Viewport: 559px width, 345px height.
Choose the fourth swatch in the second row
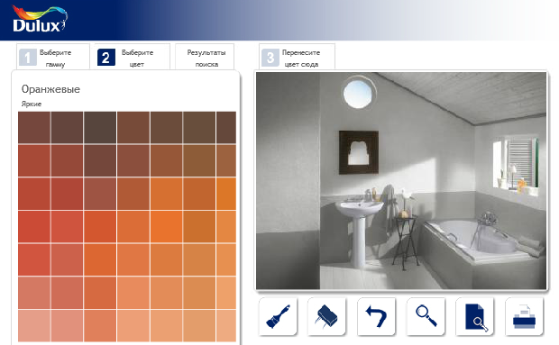pos(133,160)
